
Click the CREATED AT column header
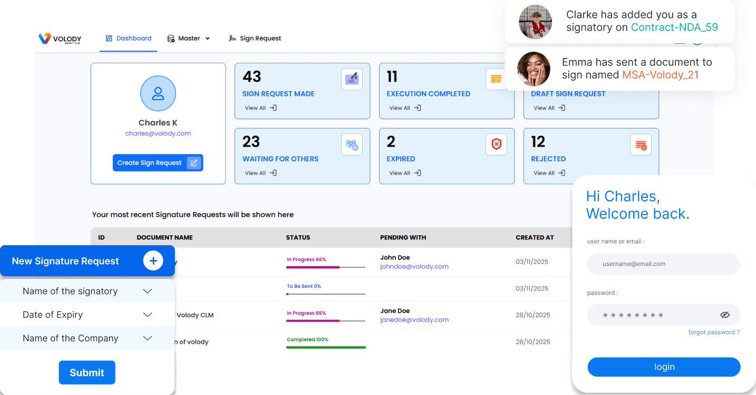535,237
